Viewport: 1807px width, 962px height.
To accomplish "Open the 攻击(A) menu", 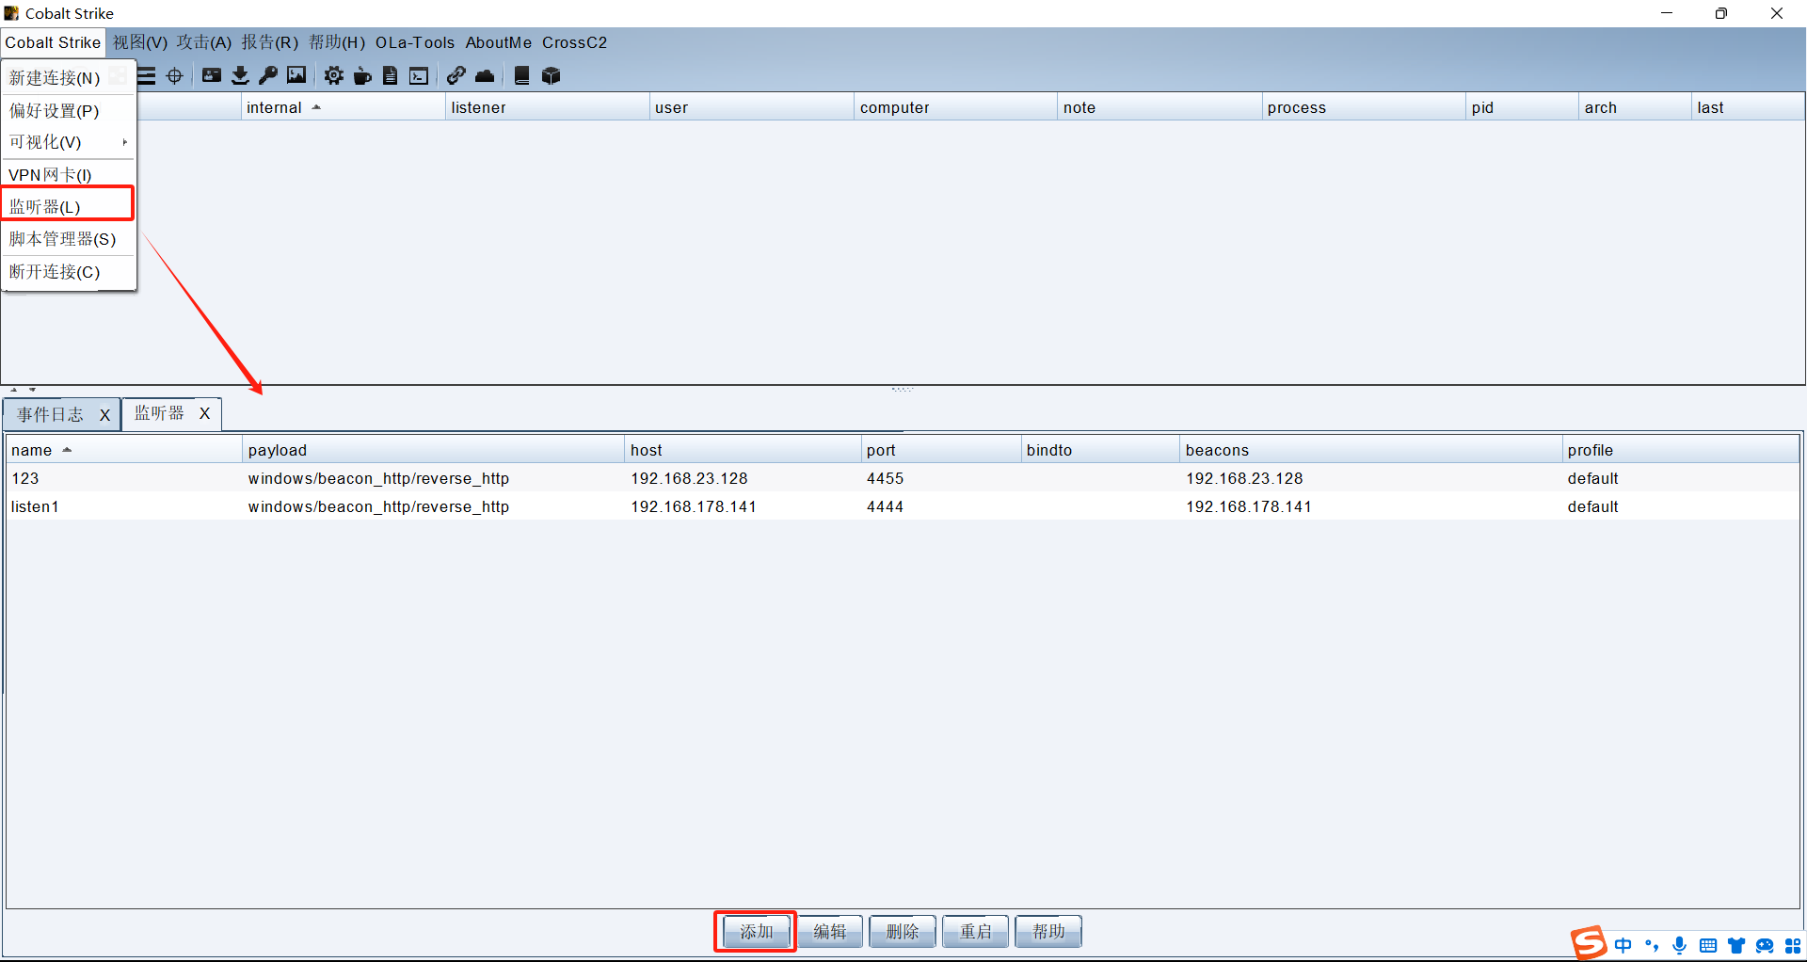I will (x=204, y=42).
